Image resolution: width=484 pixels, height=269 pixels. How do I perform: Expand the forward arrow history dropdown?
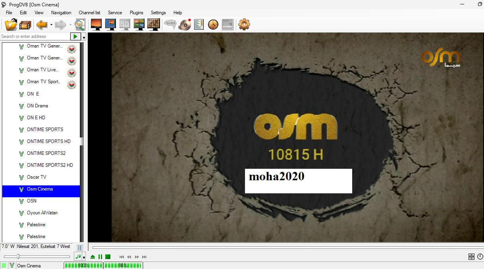(x=70, y=25)
